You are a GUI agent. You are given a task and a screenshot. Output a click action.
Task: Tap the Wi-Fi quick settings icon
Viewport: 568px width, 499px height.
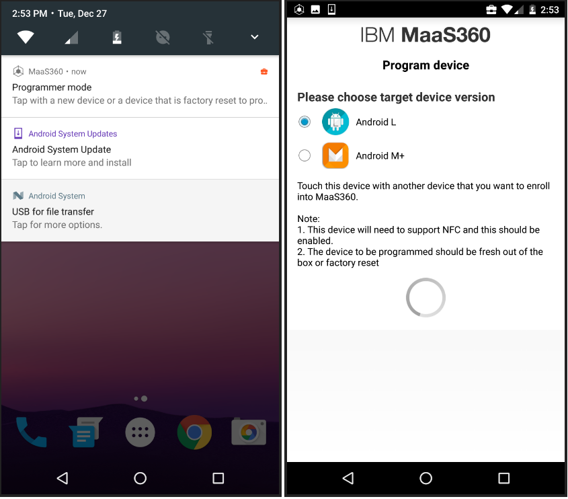tap(26, 37)
